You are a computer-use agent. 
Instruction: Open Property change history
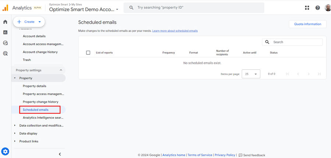tap(40, 102)
